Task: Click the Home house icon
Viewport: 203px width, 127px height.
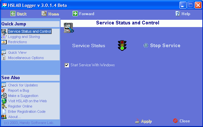Action: coord(44,14)
